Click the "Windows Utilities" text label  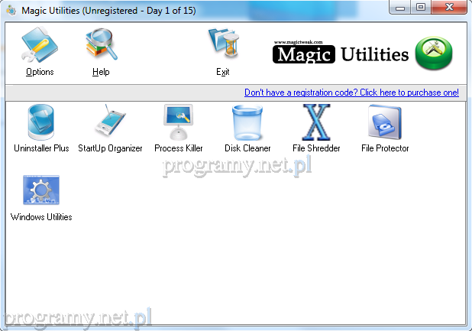(41, 217)
